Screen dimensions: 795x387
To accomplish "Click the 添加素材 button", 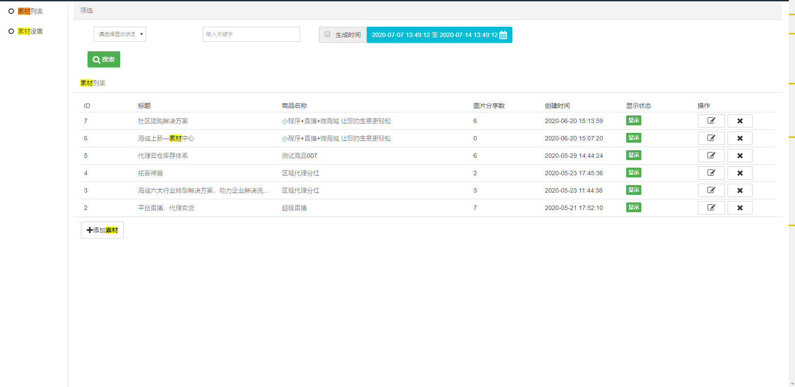I will pos(102,230).
